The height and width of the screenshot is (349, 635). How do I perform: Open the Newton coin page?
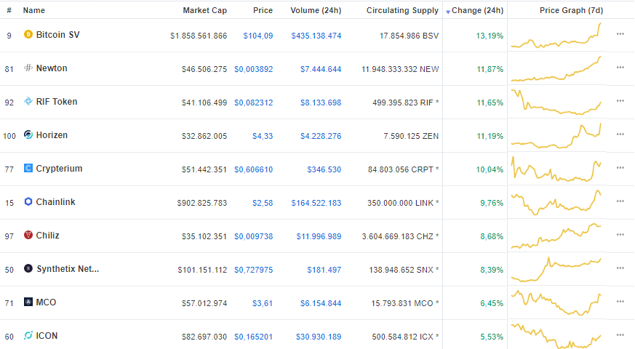pos(52,68)
